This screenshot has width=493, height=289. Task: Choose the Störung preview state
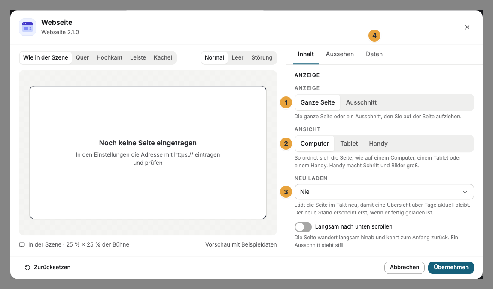pos(262,58)
